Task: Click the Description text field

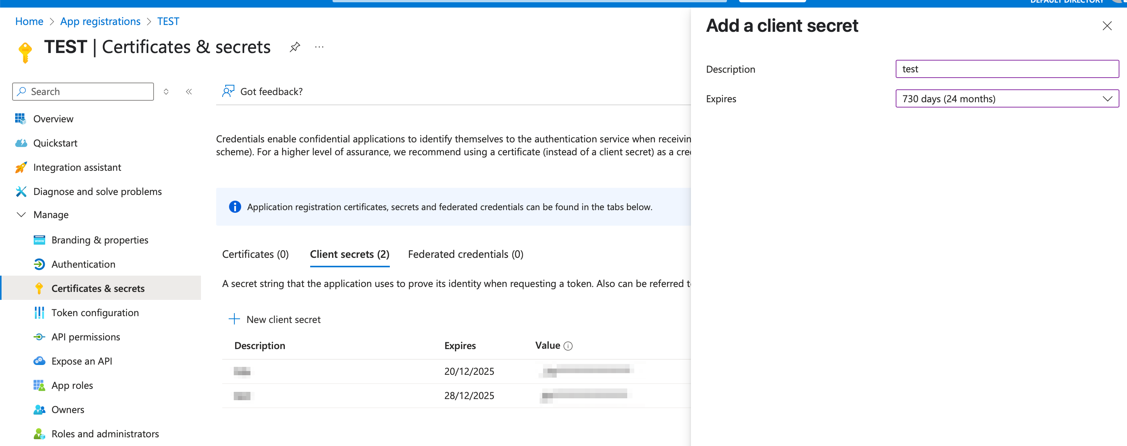Action: pyautogui.click(x=1007, y=69)
